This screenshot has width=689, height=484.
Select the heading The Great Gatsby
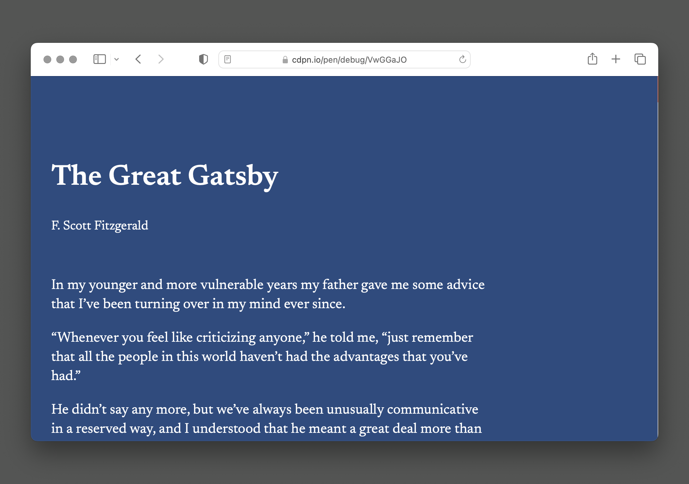(165, 176)
